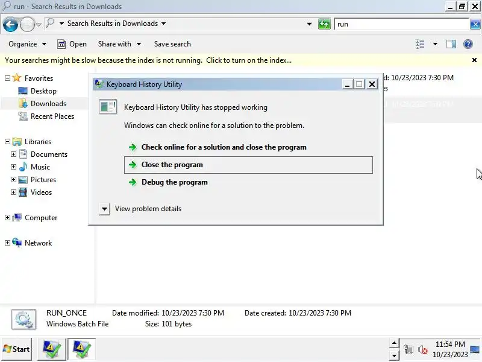Expand the Videos library node
Screen dimensions: 482x362
[13, 192]
